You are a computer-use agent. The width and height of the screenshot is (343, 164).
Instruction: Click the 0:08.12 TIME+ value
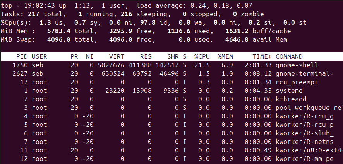click(x=258, y=74)
